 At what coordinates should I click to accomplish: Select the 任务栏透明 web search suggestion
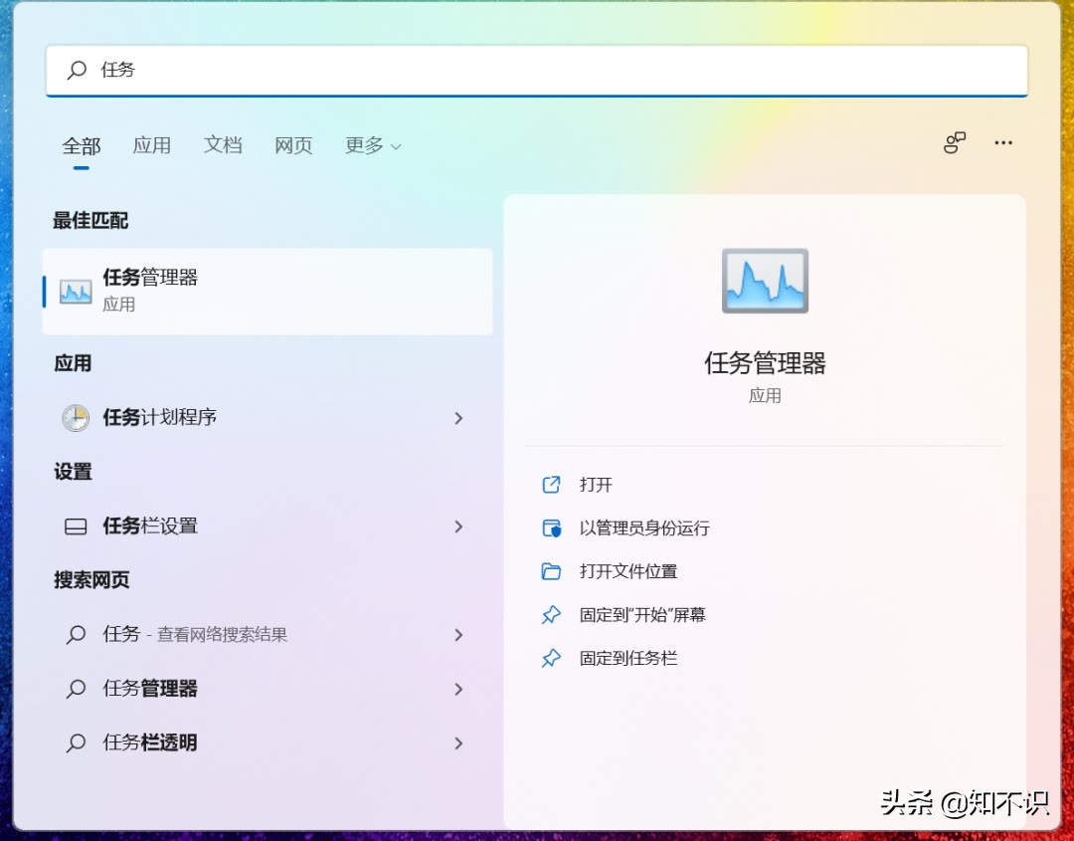[147, 742]
